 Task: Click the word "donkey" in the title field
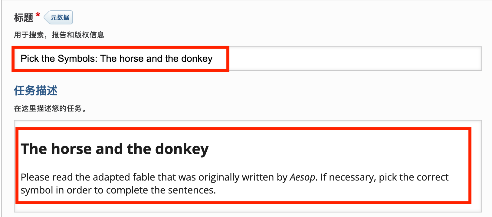(197, 58)
